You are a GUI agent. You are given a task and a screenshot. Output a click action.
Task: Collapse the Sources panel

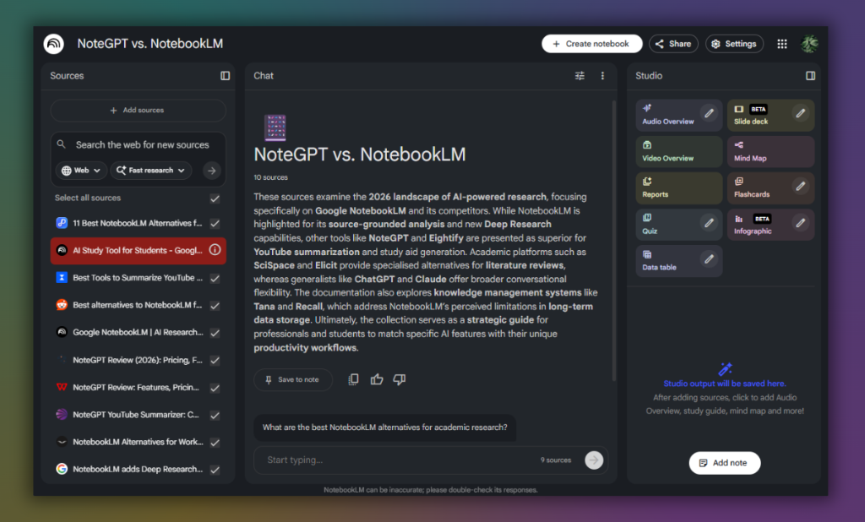click(x=225, y=75)
